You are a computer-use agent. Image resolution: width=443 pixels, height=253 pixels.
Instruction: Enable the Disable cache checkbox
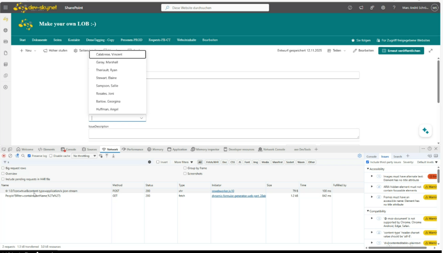coord(51,156)
